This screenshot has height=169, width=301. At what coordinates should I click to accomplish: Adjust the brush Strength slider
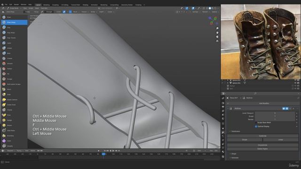point(53,12)
